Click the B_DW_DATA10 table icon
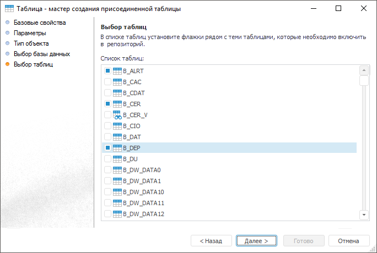Screen dimensions: 377x253 pyautogui.click(x=117, y=192)
